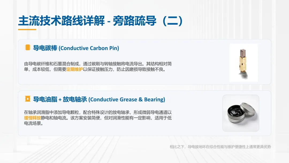Click the (Conductive Grease & Bearing) label

127,99
